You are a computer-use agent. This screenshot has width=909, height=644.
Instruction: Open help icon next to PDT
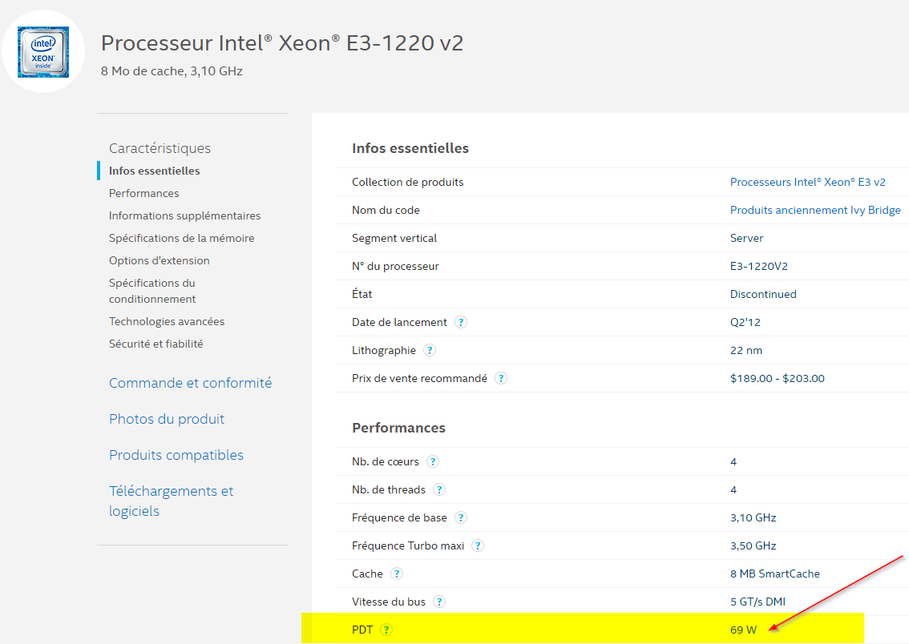pos(386,630)
